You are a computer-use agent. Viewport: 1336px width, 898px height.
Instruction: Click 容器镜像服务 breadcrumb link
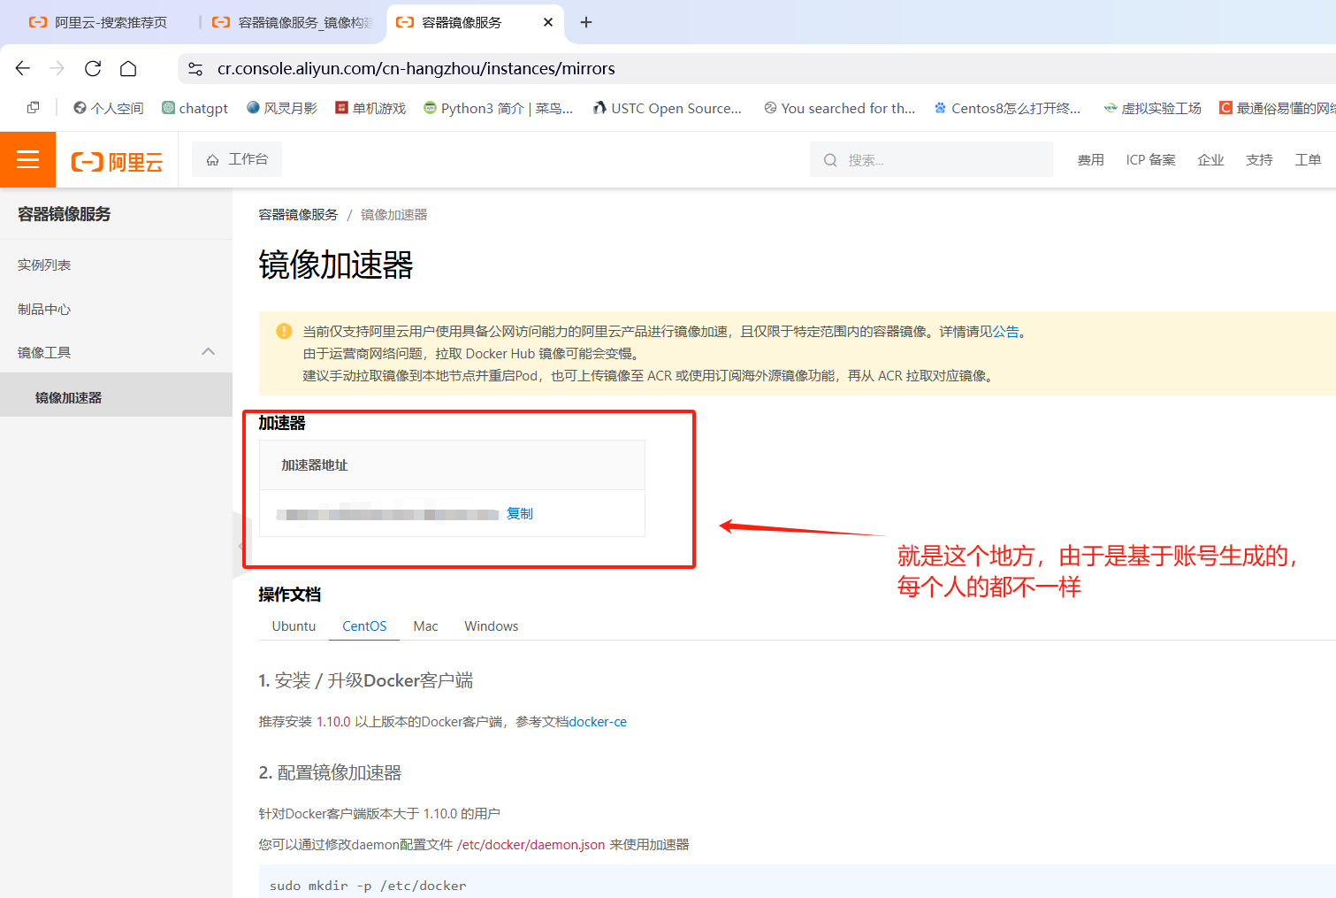[x=298, y=215]
